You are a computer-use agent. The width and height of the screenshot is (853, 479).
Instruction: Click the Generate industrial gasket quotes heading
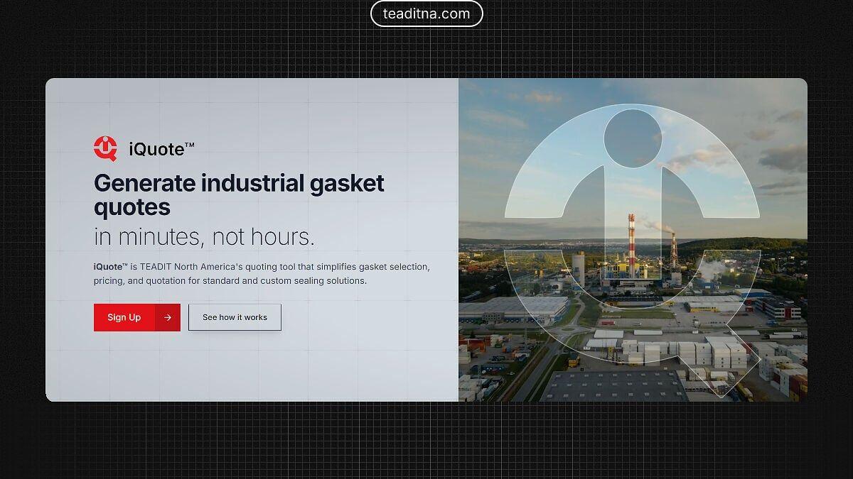239,194
